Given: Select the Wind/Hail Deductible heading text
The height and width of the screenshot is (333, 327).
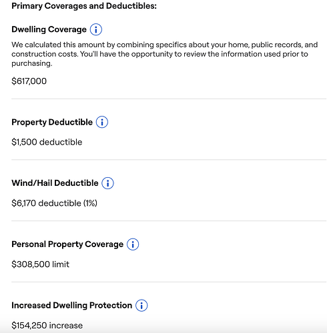Looking at the screenshot, I should pyautogui.click(x=55, y=183).
